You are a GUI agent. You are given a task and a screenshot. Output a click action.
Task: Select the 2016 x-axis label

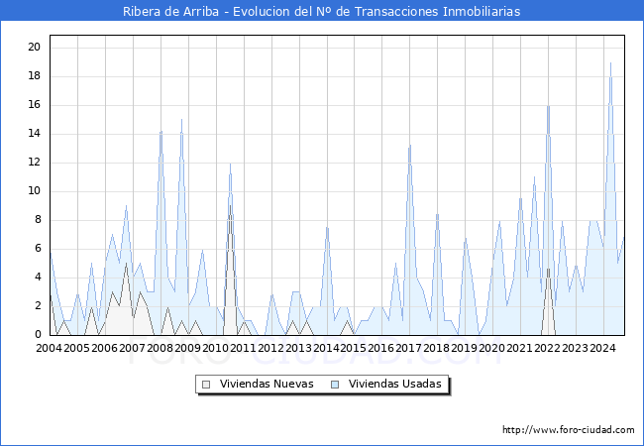380,348
